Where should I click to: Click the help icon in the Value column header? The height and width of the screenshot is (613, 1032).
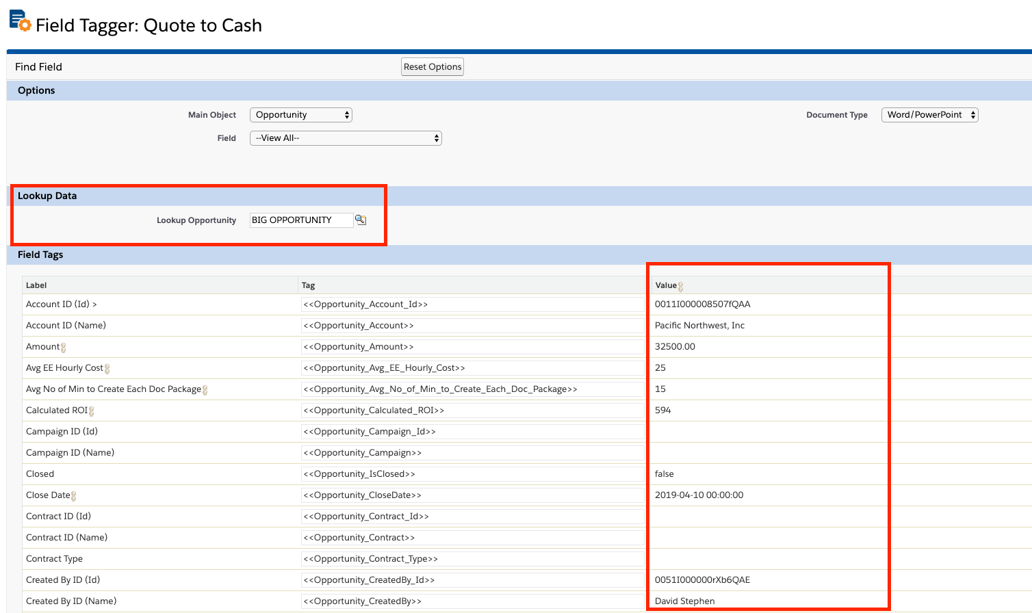pyautogui.click(x=681, y=287)
